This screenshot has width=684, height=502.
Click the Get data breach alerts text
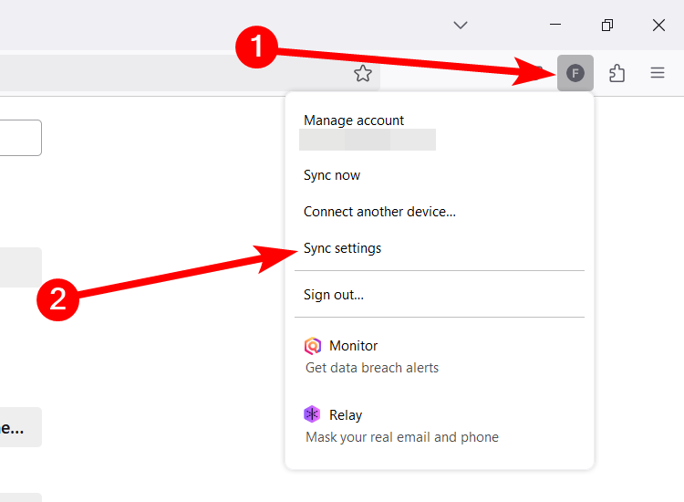[372, 368]
